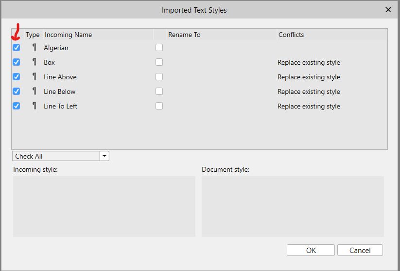Click the paragraph icon beside Box
The height and width of the screenshot is (271, 400).
click(x=35, y=62)
